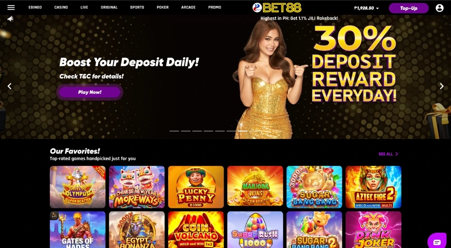Click the purple Top-Up button
Viewport: 451px width, 248px height.
409,8
